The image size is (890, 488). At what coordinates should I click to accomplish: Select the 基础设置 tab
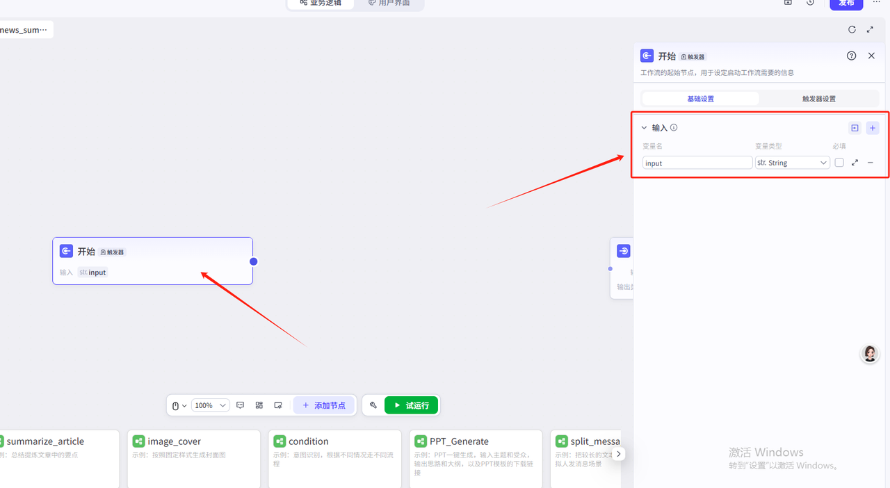coord(700,99)
